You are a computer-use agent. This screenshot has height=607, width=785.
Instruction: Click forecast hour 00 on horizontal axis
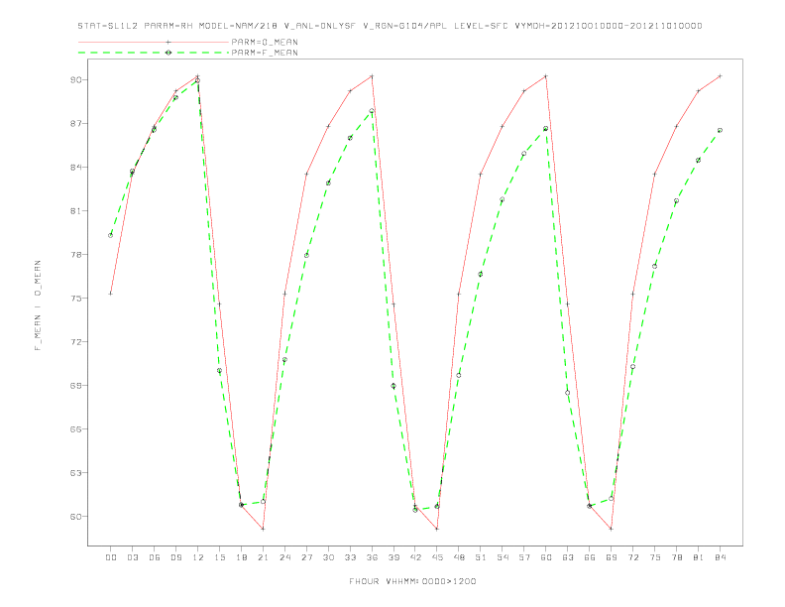click(111, 557)
